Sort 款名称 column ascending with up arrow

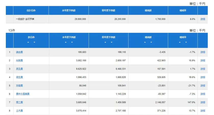click(28, 42)
